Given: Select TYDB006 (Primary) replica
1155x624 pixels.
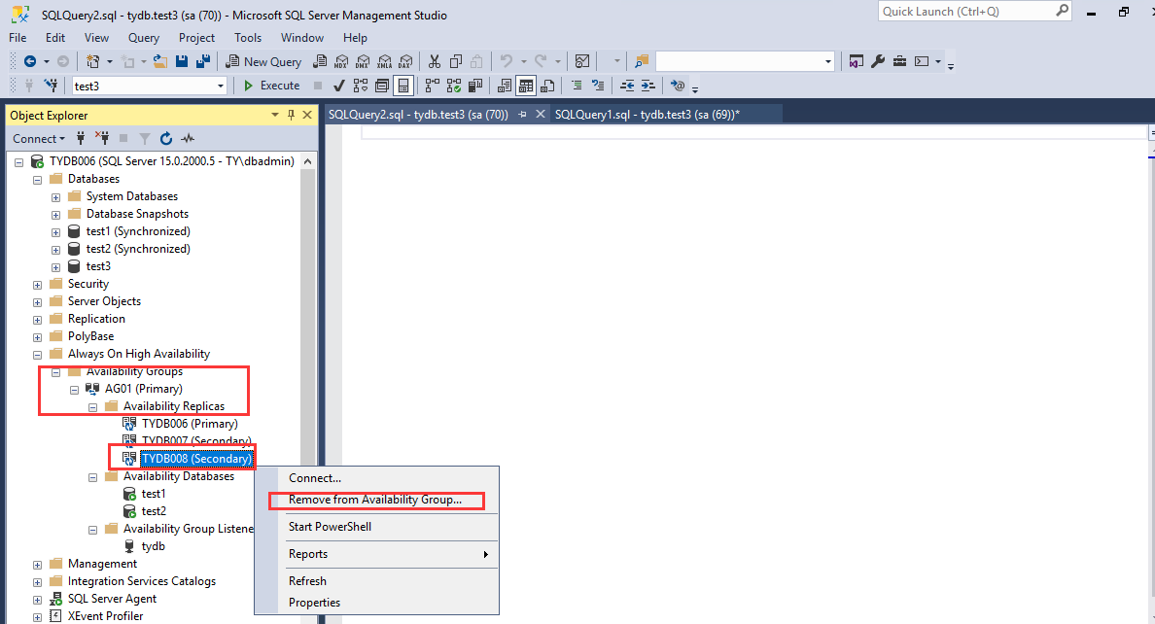Looking at the screenshot, I should tap(190, 424).
